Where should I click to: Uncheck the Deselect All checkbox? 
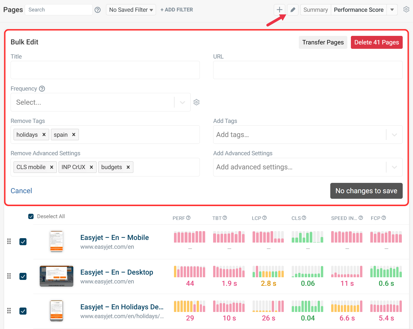[31, 216]
